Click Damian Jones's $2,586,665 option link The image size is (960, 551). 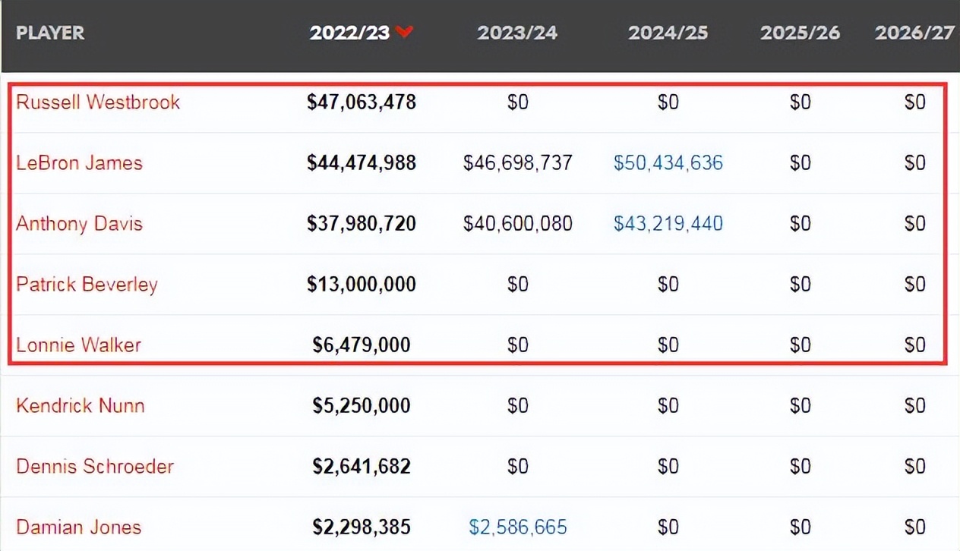click(517, 527)
